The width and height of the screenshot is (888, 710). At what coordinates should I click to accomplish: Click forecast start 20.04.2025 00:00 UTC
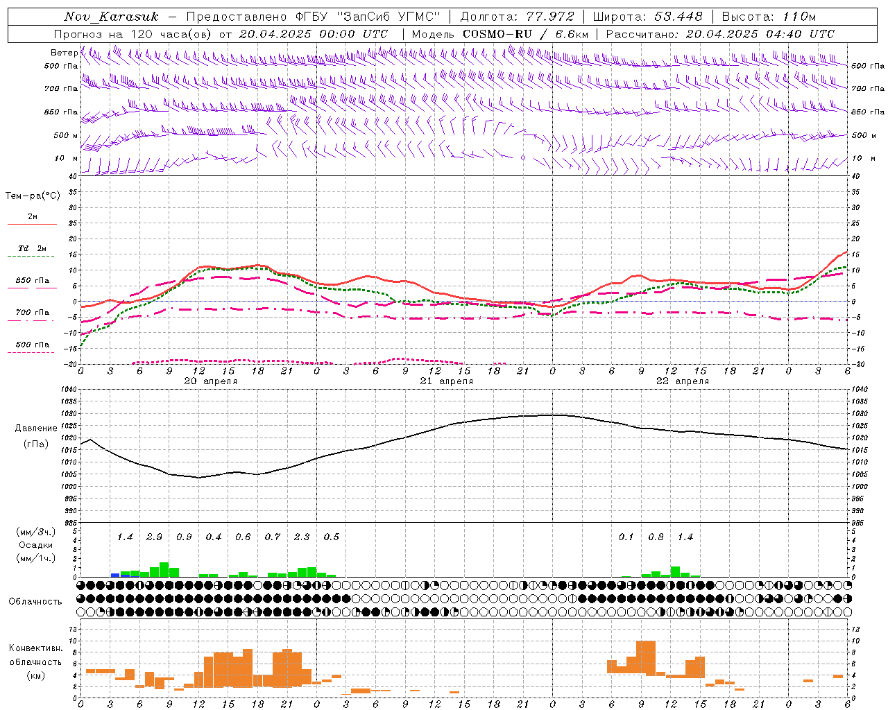pyautogui.click(x=313, y=34)
